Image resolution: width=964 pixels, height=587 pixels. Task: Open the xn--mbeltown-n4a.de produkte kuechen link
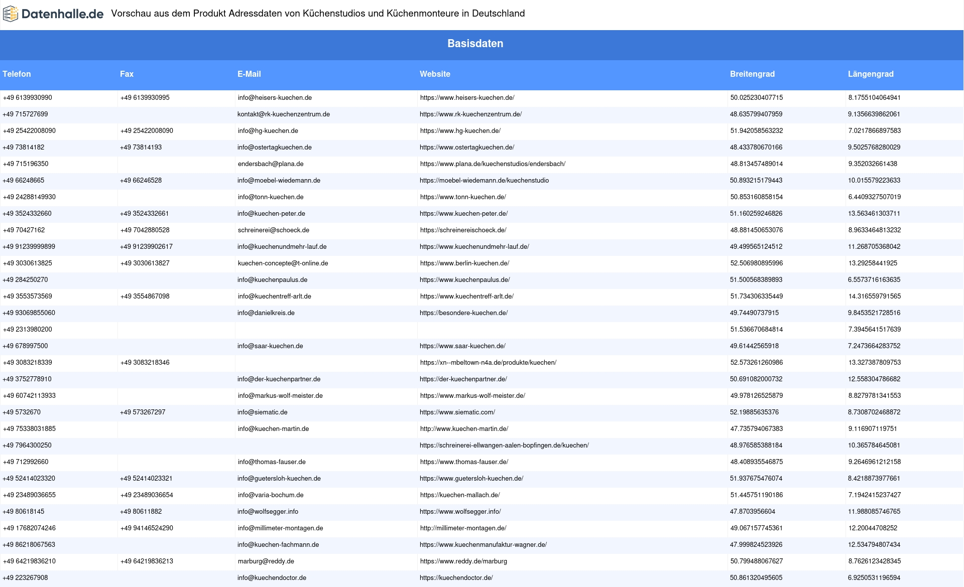(x=488, y=363)
